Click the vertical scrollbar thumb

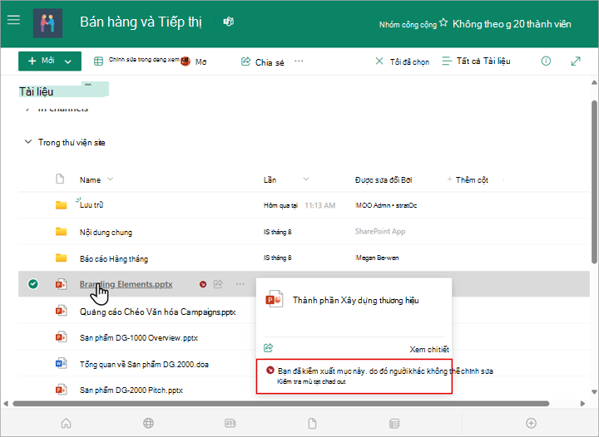pos(594,182)
